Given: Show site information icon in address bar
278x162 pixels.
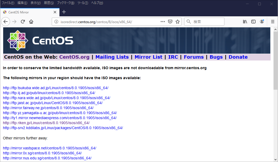Looking at the screenshot, I should click(56, 22).
